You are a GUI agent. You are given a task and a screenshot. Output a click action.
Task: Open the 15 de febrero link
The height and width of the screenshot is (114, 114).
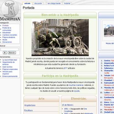tap(67, 105)
